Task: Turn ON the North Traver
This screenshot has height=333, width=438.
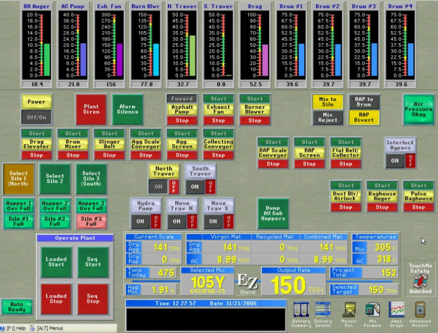Action: [159, 187]
